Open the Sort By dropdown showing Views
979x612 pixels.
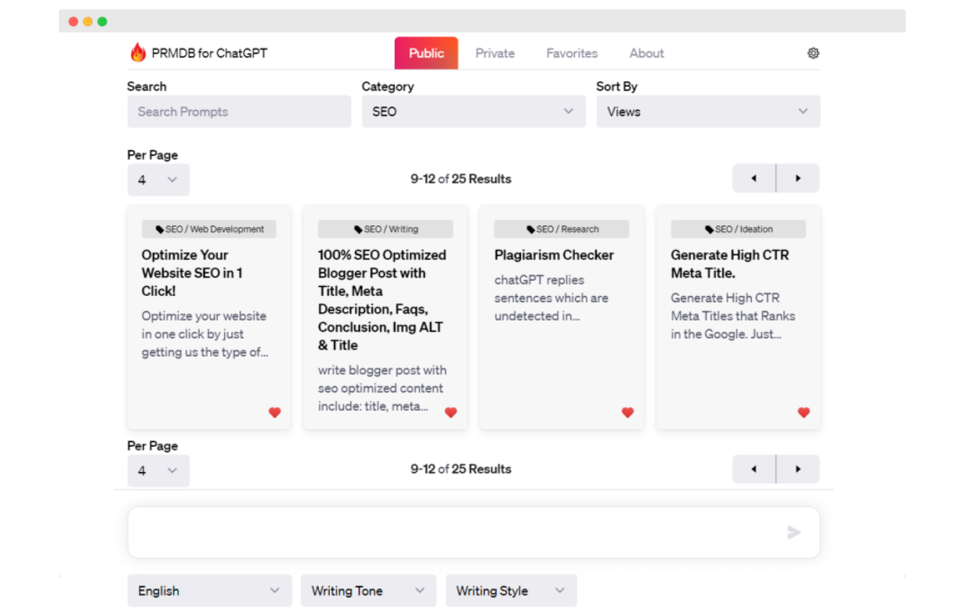pos(708,112)
